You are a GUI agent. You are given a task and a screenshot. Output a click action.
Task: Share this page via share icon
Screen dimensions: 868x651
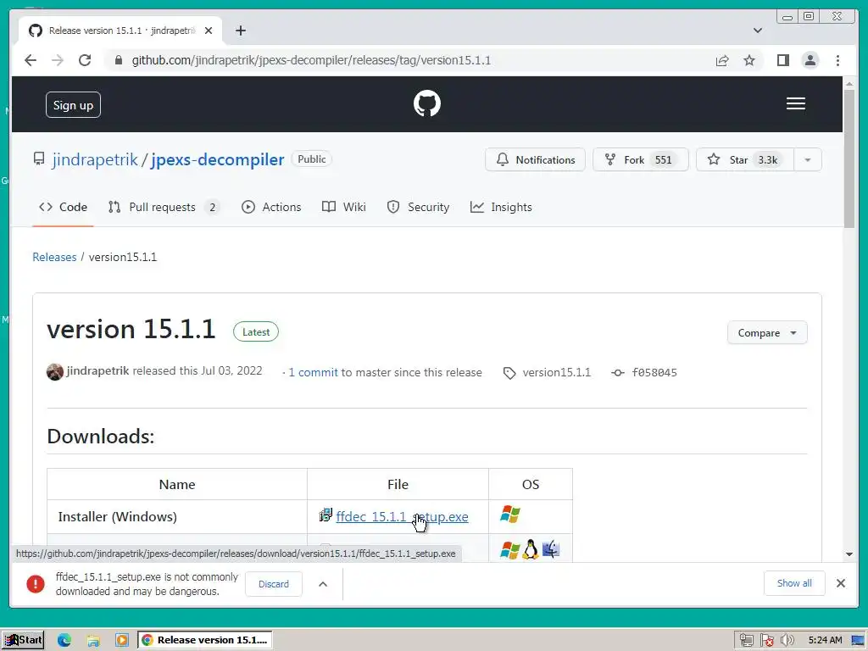click(x=722, y=60)
